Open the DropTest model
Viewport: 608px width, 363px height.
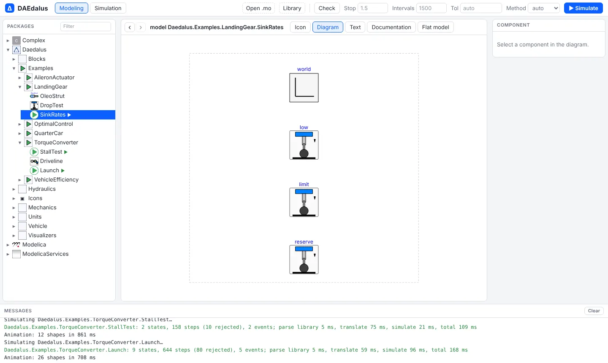[52, 106]
